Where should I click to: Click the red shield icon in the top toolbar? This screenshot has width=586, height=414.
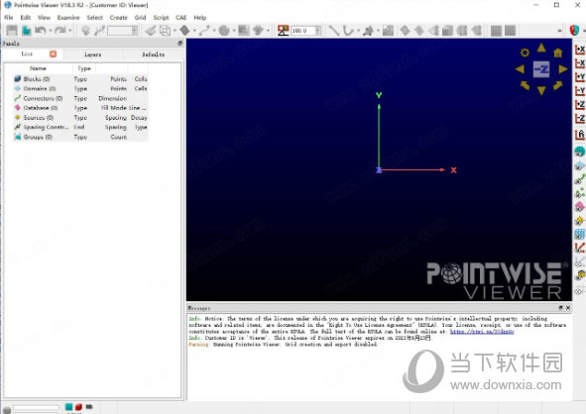pos(574,31)
